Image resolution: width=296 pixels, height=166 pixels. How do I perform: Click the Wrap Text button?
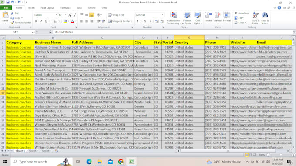116,15
